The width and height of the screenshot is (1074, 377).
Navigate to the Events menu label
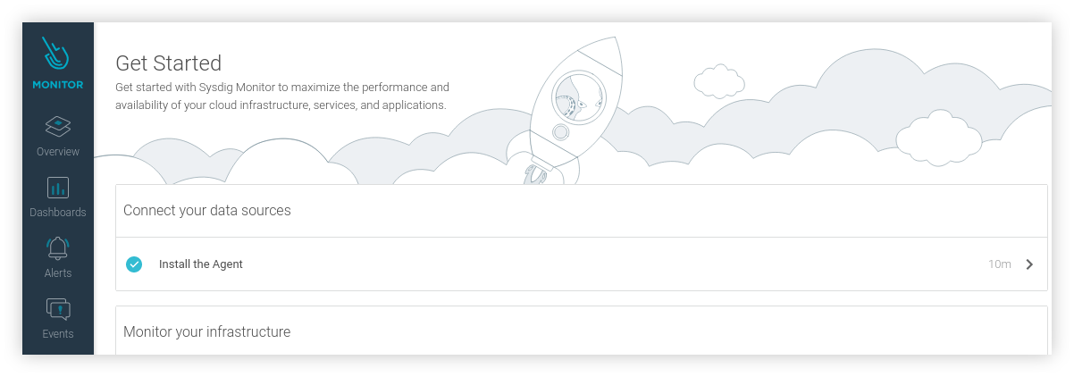(x=57, y=334)
